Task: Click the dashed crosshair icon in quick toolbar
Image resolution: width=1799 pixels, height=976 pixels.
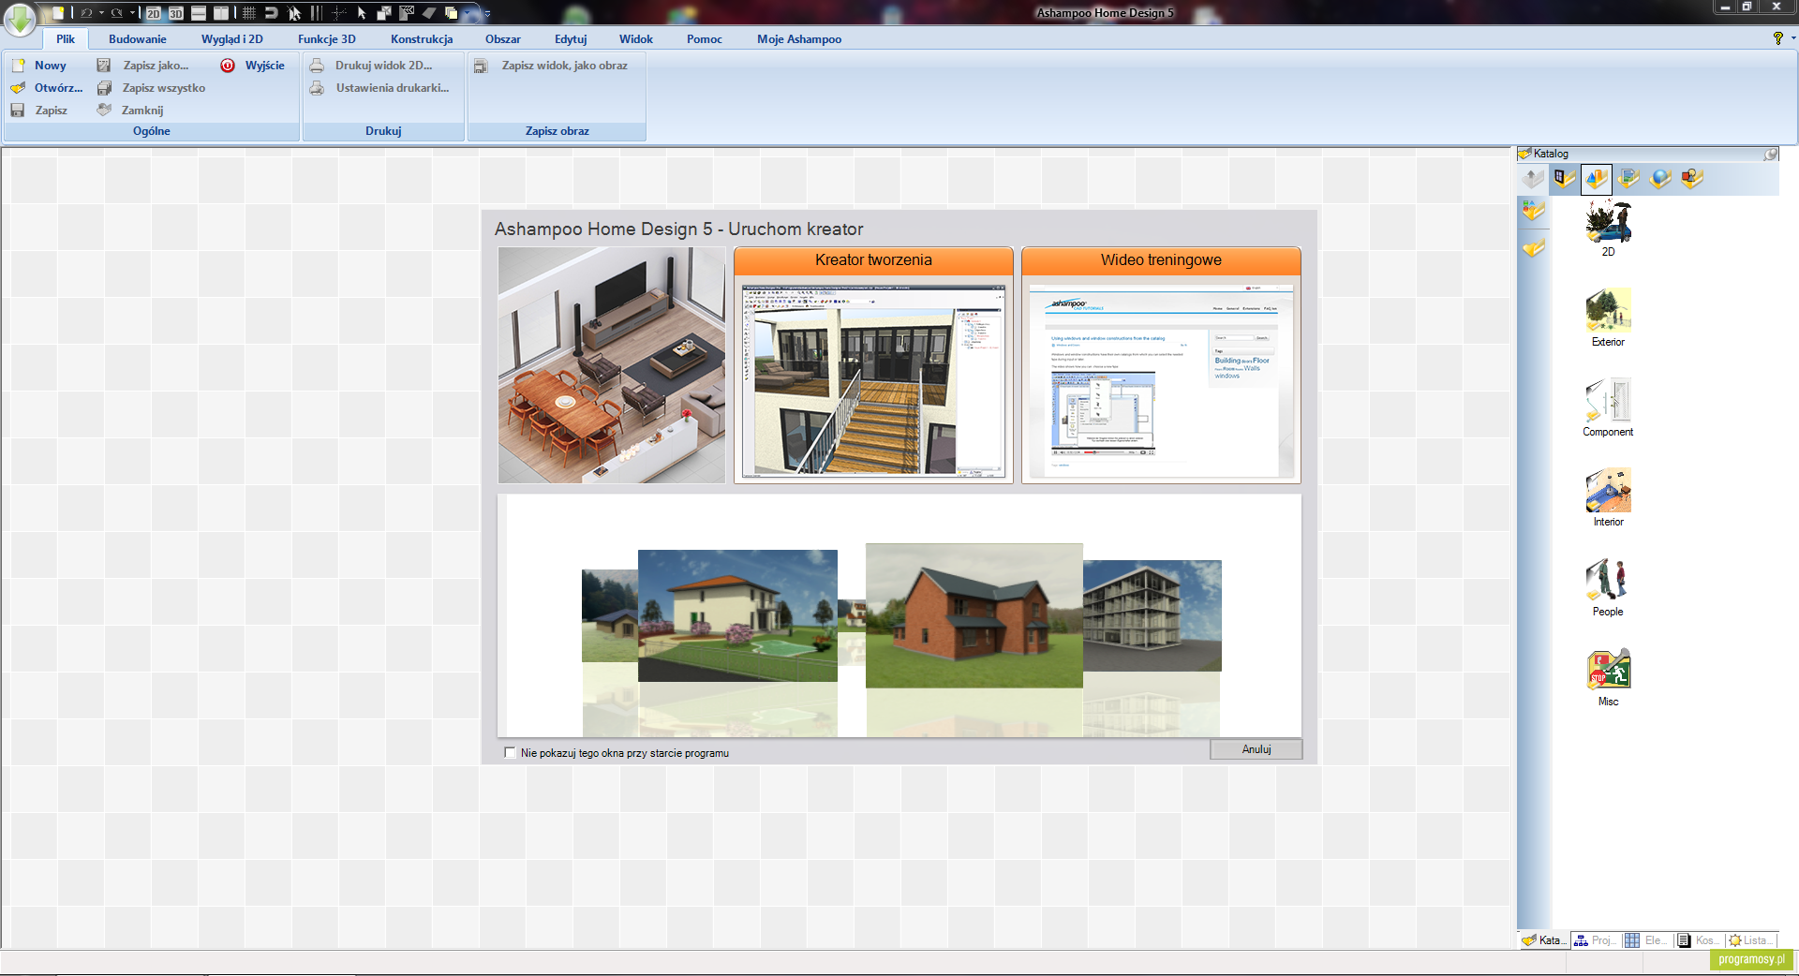Action: 338,13
